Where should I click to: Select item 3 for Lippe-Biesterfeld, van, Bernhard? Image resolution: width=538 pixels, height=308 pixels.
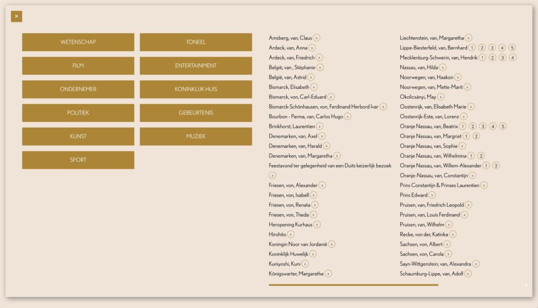492,48
